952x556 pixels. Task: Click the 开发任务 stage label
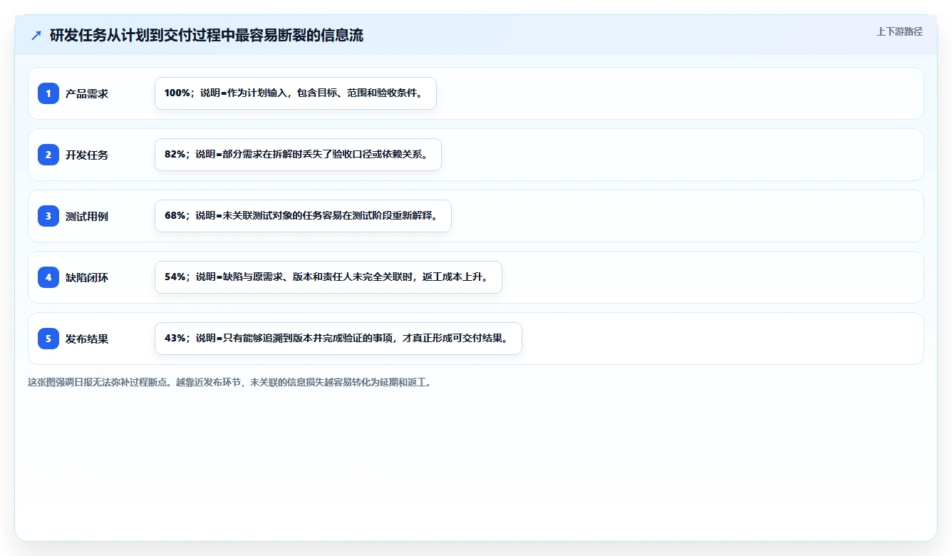87,155
